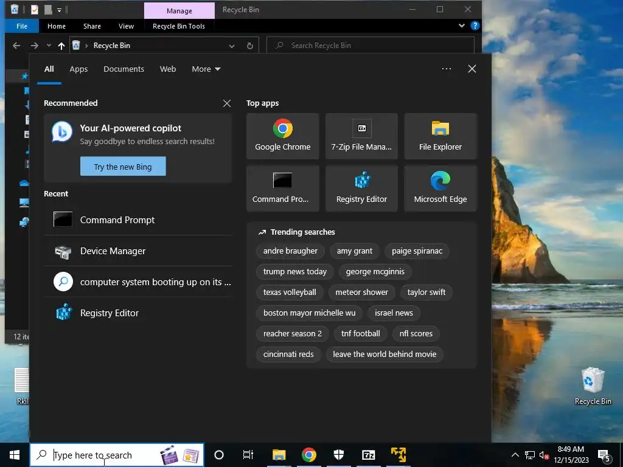Image resolution: width=623 pixels, height=467 pixels.
Task: Dismiss the Recommended section
Action: click(227, 103)
